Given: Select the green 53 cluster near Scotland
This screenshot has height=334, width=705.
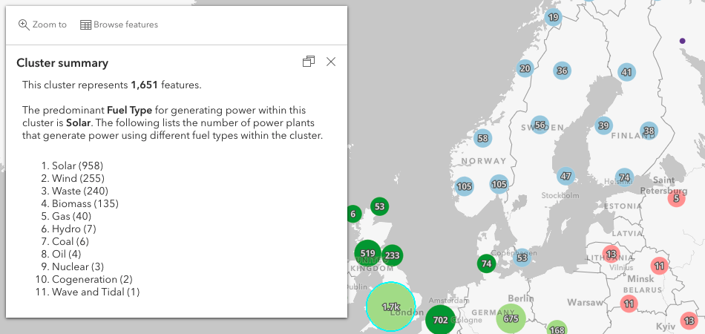Looking at the screenshot, I should coord(380,206).
